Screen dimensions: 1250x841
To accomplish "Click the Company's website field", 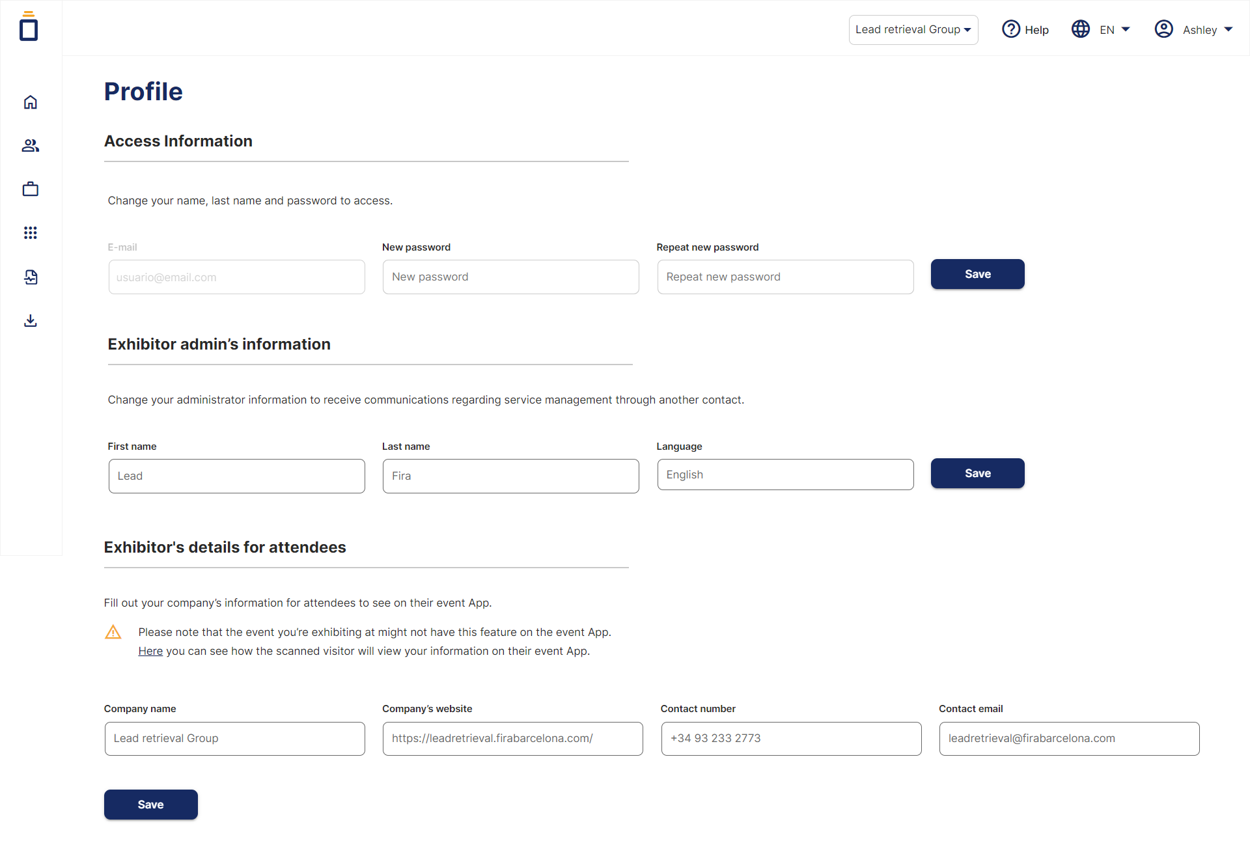I will coord(513,739).
